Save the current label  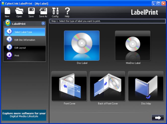click(31, 12)
